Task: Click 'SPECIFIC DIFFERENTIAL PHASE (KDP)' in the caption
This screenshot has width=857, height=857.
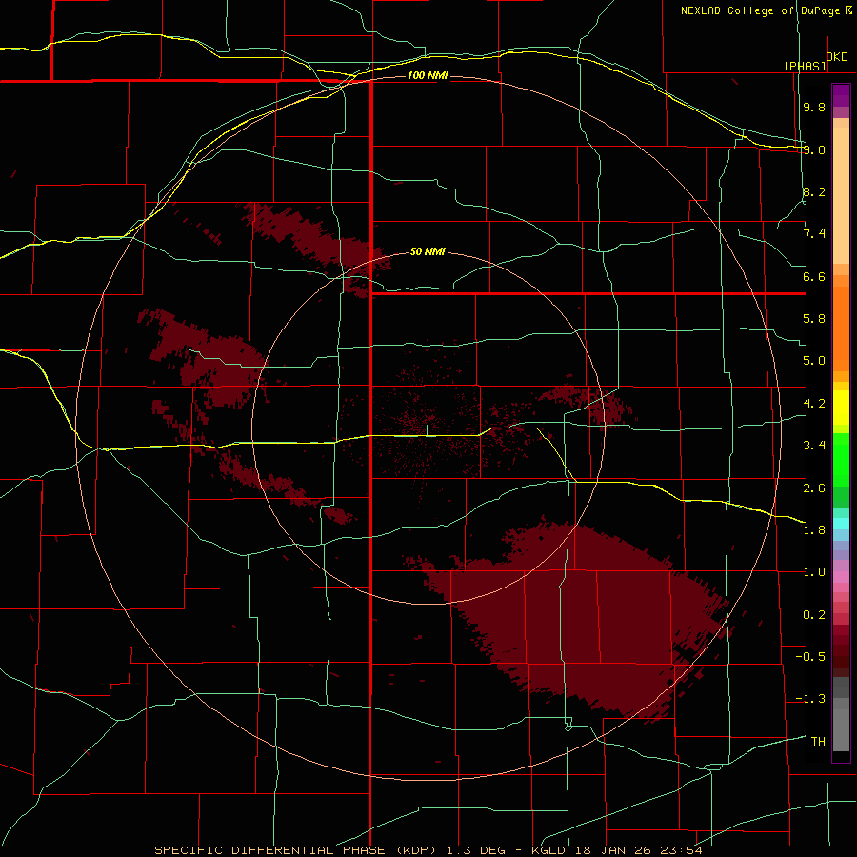Action: coord(295,850)
